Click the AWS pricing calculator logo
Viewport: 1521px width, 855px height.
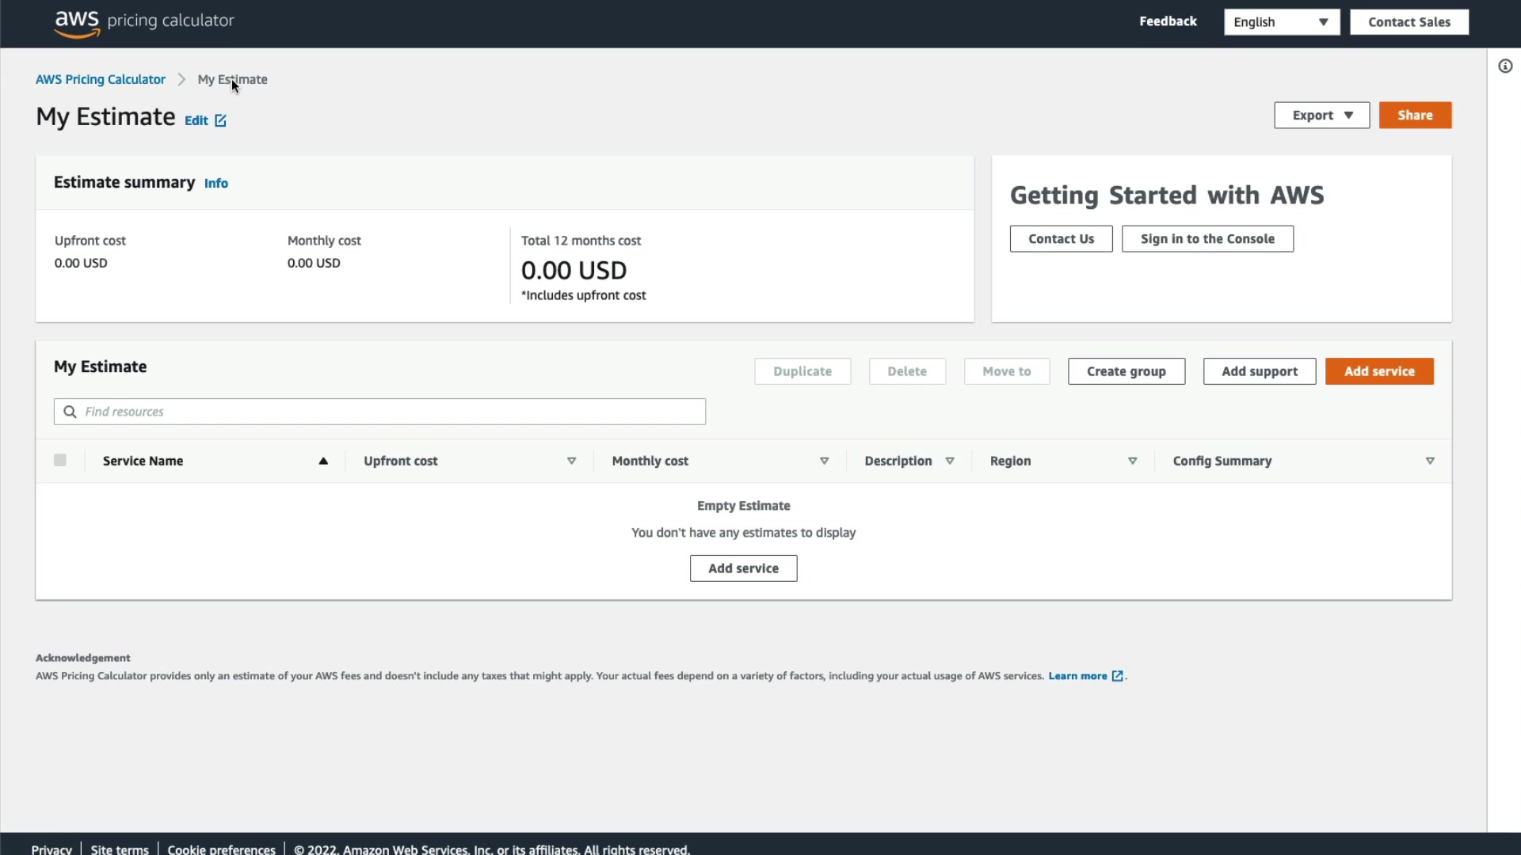[143, 22]
